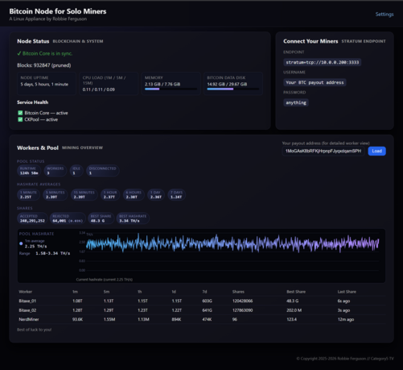Click Bitaxe_01 7d value 603G
The width and height of the screenshot is (403, 370).
207,301
